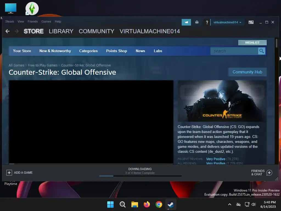281x211 pixels.
Task: Click the announcements megaphone icon
Action: click(x=186, y=22)
